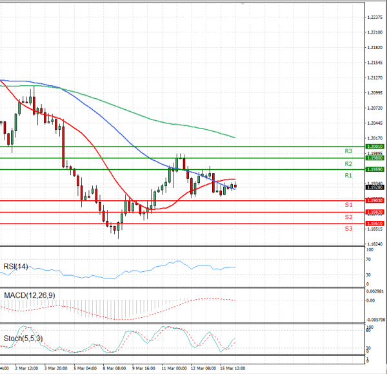Select the current price 1.19280 tag

375,187
